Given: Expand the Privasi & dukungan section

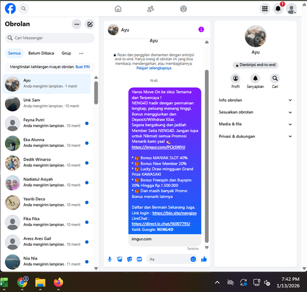Looking at the screenshot, I should point(255,136).
